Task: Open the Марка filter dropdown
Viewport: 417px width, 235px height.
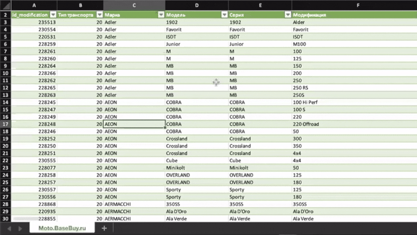Action: 161,15
